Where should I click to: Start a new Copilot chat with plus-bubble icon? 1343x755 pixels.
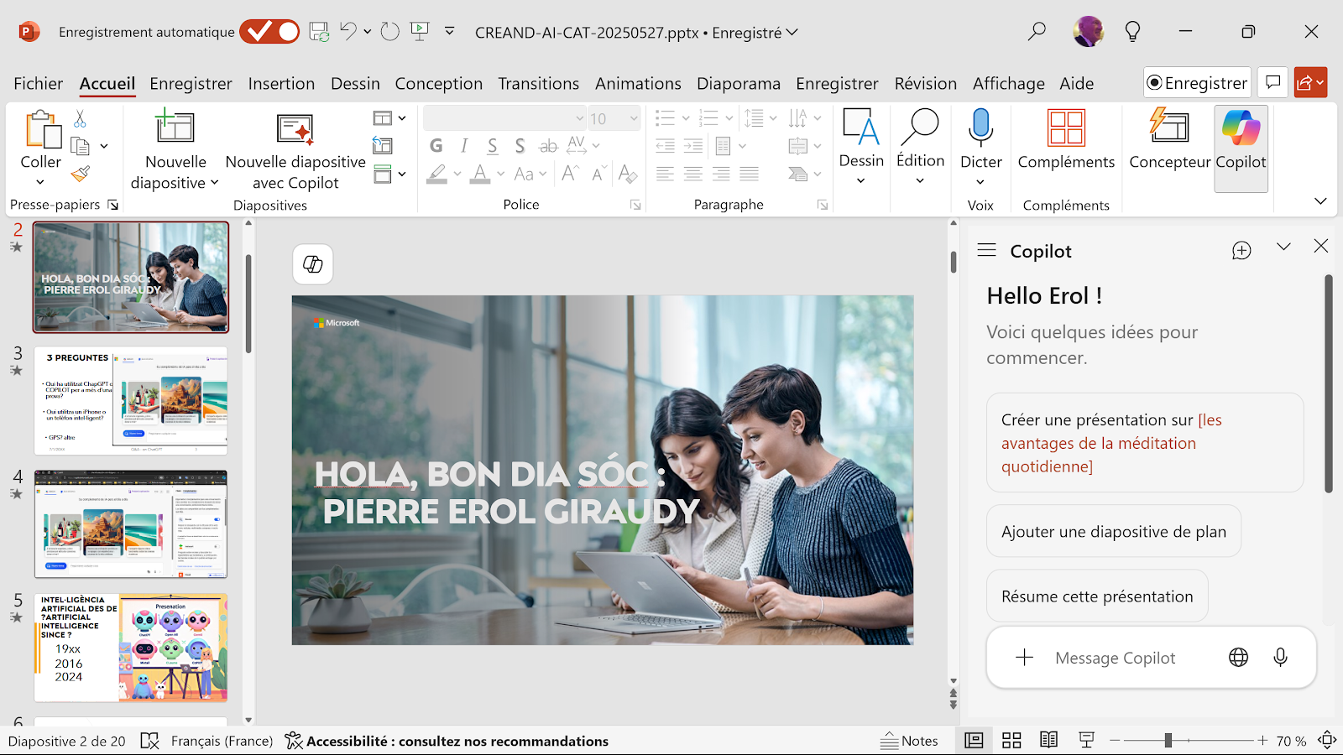pyautogui.click(x=1241, y=250)
